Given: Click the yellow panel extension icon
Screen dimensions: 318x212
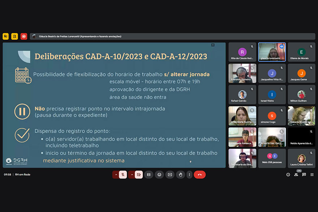Looking at the screenshot, I should [x=14, y=36].
